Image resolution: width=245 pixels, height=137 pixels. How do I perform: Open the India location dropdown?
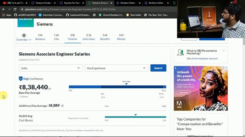click(51, 68)
